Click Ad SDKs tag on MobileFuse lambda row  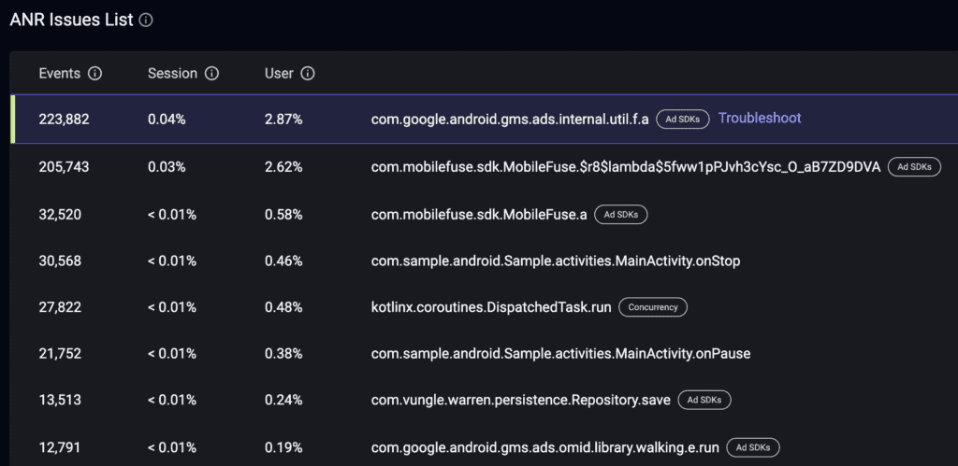click(x=914, y=166)
